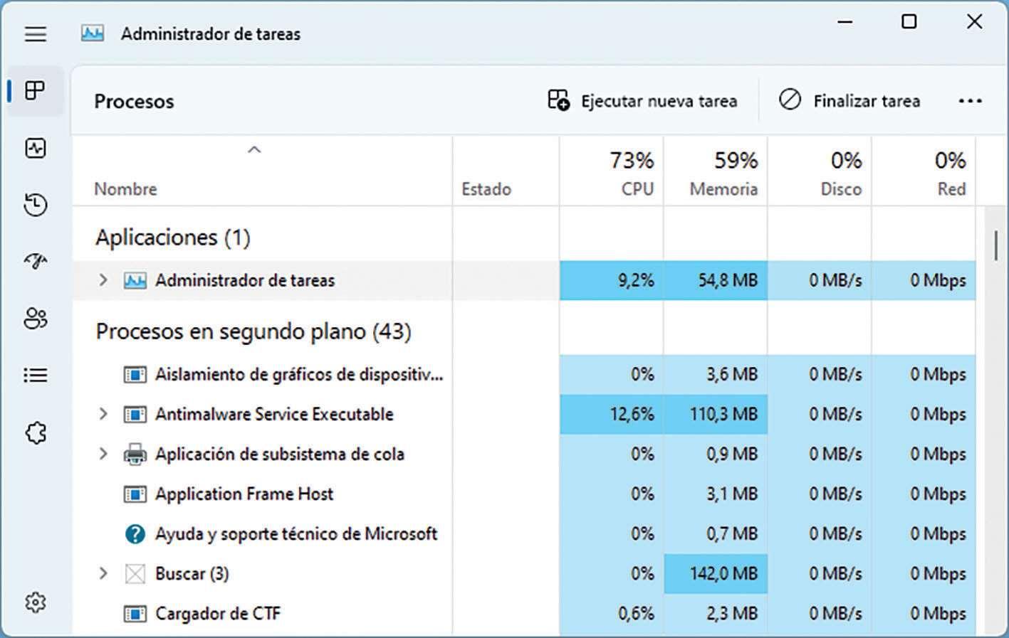Open Task Manager settings gear
The image size is (1009, 638).
[36, 602]
